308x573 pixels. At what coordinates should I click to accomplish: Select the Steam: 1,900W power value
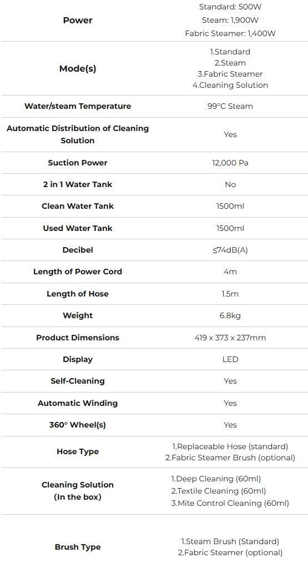pyautogui.click(x=230, y=20)
